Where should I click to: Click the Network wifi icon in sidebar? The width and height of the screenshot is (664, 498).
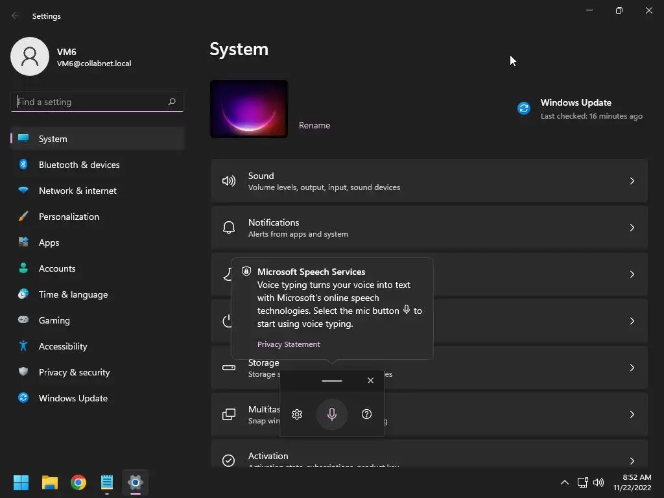pyautogui.click(x=23, y=190)
